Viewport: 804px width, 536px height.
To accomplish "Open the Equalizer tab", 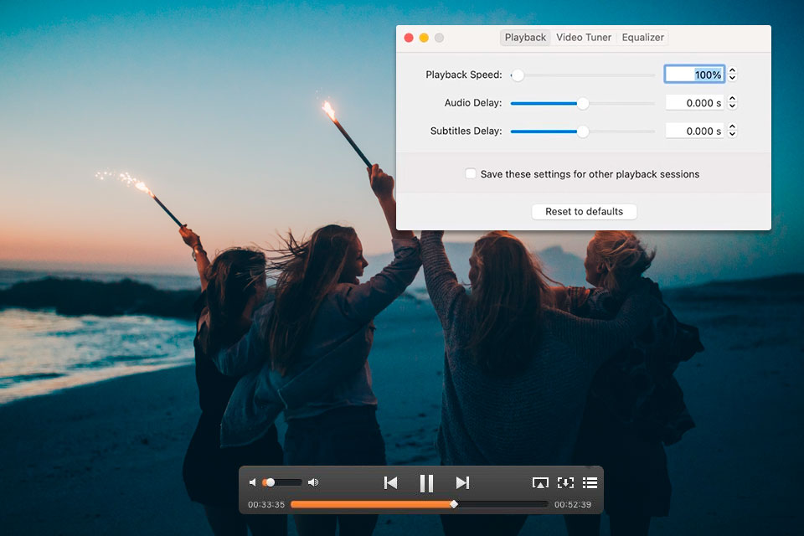I will (x=643, y=38).
